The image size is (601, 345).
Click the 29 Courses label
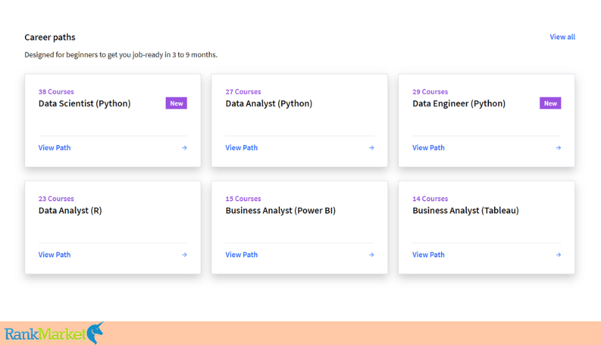pyautogui.click(x=430, y=91)
